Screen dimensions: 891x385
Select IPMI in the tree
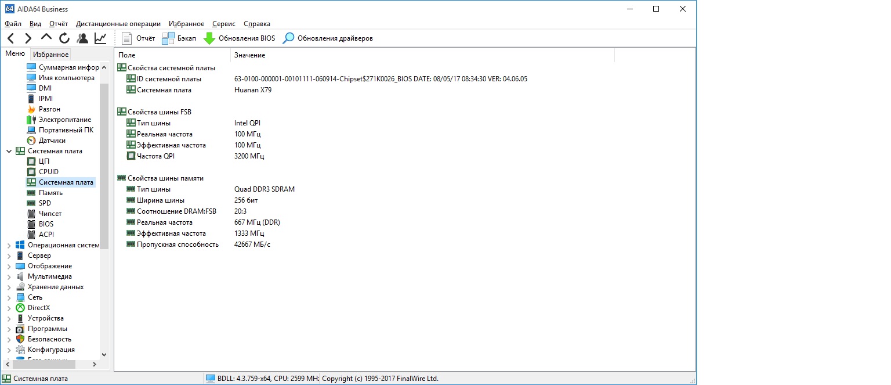pos(40,99)
